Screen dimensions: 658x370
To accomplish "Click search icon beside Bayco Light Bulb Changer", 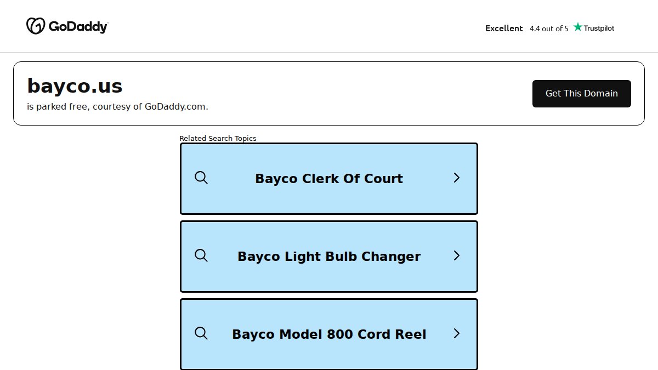I will point(201,255).
